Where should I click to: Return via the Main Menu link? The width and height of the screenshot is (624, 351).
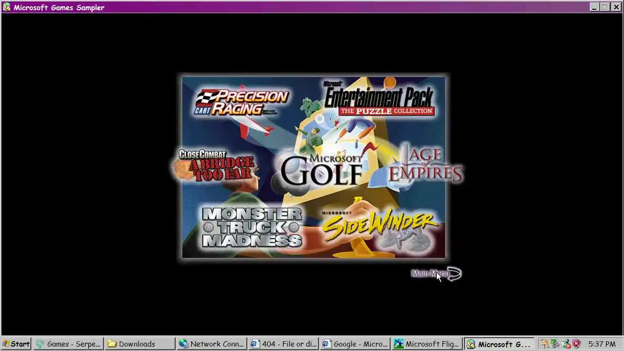436,273
